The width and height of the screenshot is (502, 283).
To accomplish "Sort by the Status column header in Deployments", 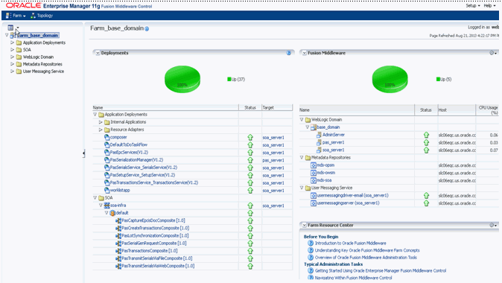I will coord(250,107).
